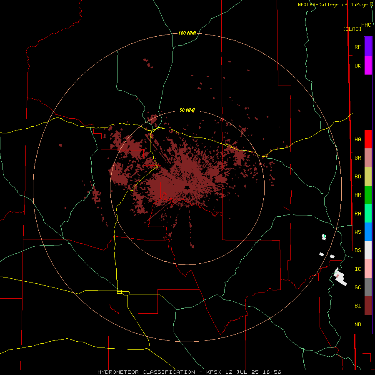Click the [CLAS] legend header
The width and height of the screenshot is (375, 375).
click(x=352, y=29)
